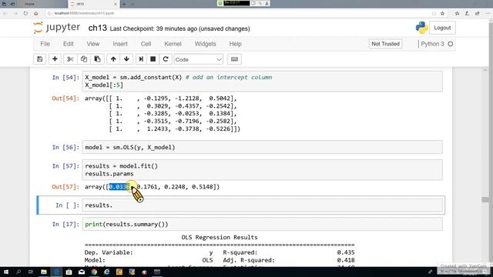Click the results = model.fit() cell
This screenshot has height=277, width=493.
point(262,170)
